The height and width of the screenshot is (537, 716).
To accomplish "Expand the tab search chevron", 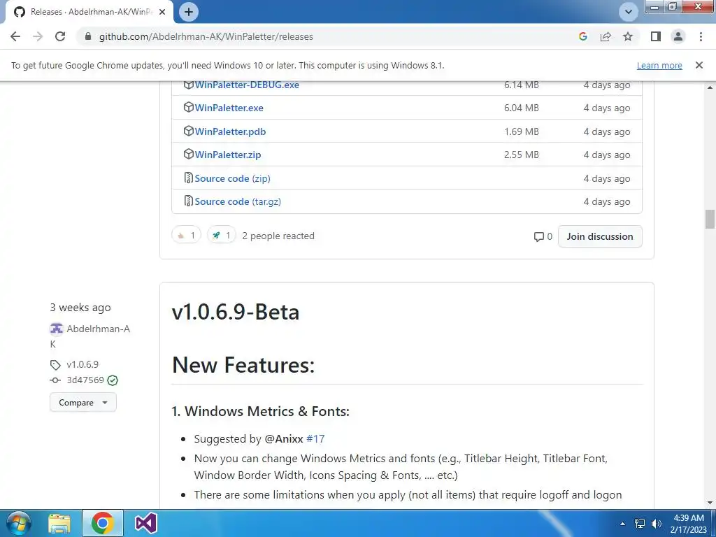I will tap(629, 12).
